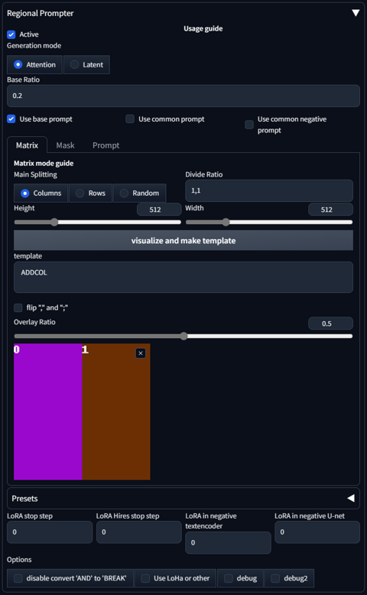Click the Divide Ratio input field
The image size is (367, 595).
pos(269,190)
